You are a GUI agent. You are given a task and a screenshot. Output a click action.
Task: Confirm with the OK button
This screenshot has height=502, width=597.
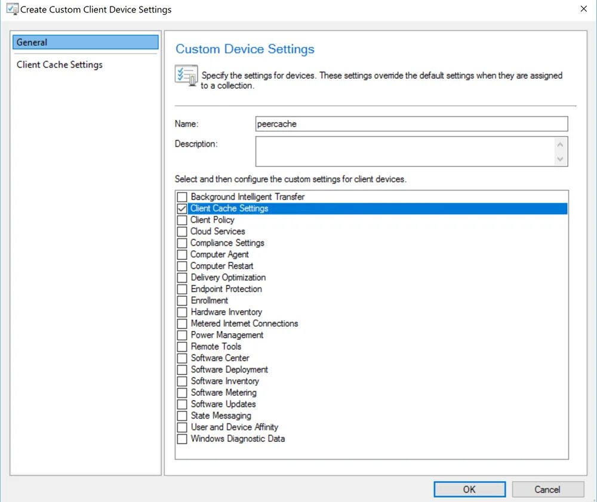click(469, 489)
